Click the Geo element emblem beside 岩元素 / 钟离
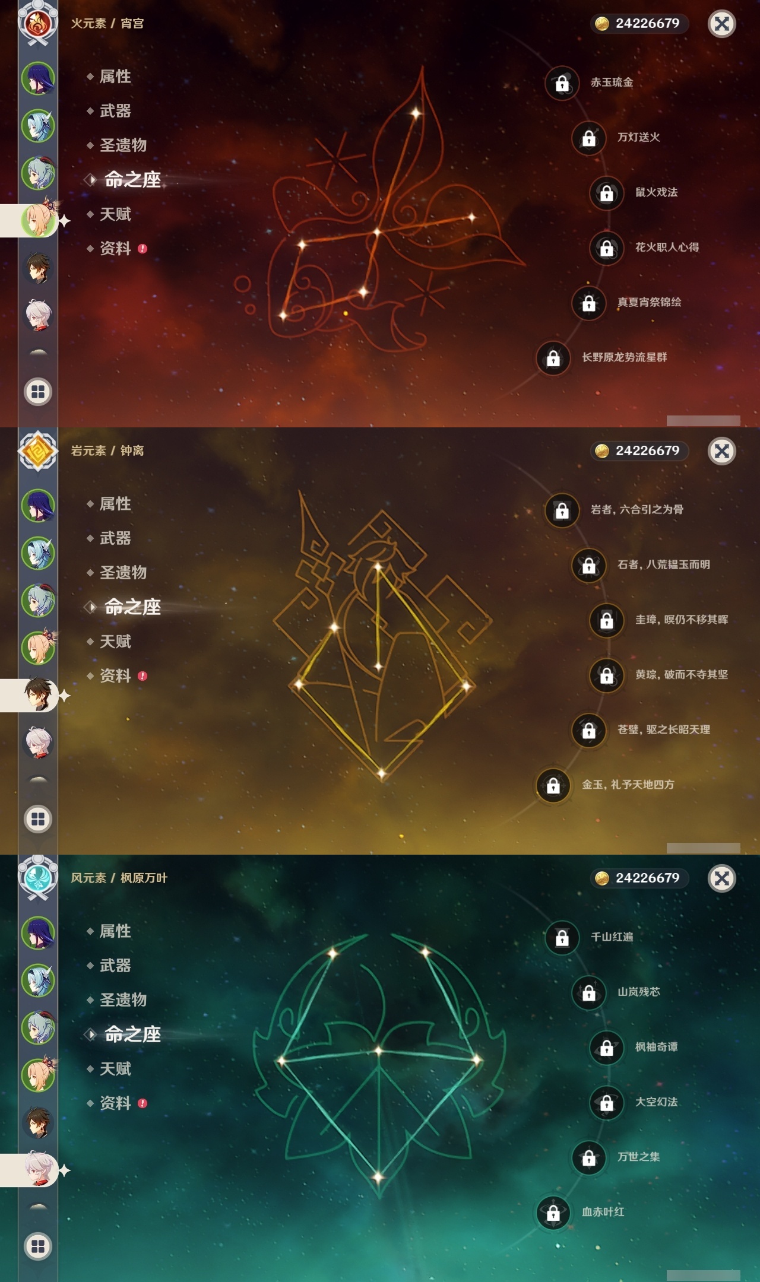The width and height of the screenshot is (760, 1282). click(38, 451)
